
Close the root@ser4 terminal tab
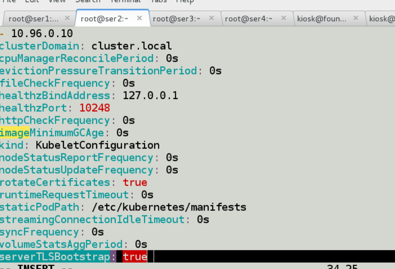pos(284,18)
